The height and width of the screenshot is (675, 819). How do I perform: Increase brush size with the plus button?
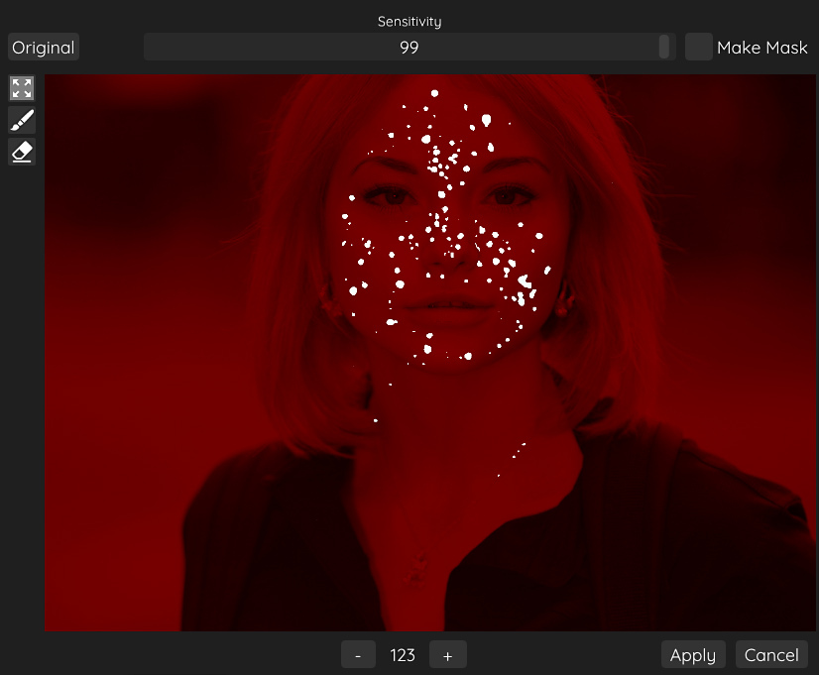(448, 655)
